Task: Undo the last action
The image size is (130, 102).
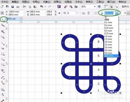Action: (x=42, y=6)
